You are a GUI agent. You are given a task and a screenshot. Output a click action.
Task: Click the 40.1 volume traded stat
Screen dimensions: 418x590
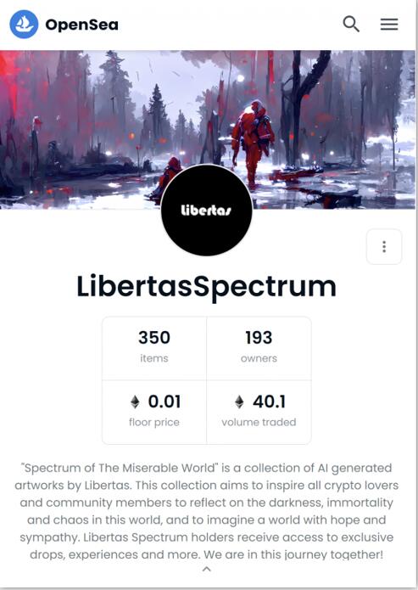(259, 412)
